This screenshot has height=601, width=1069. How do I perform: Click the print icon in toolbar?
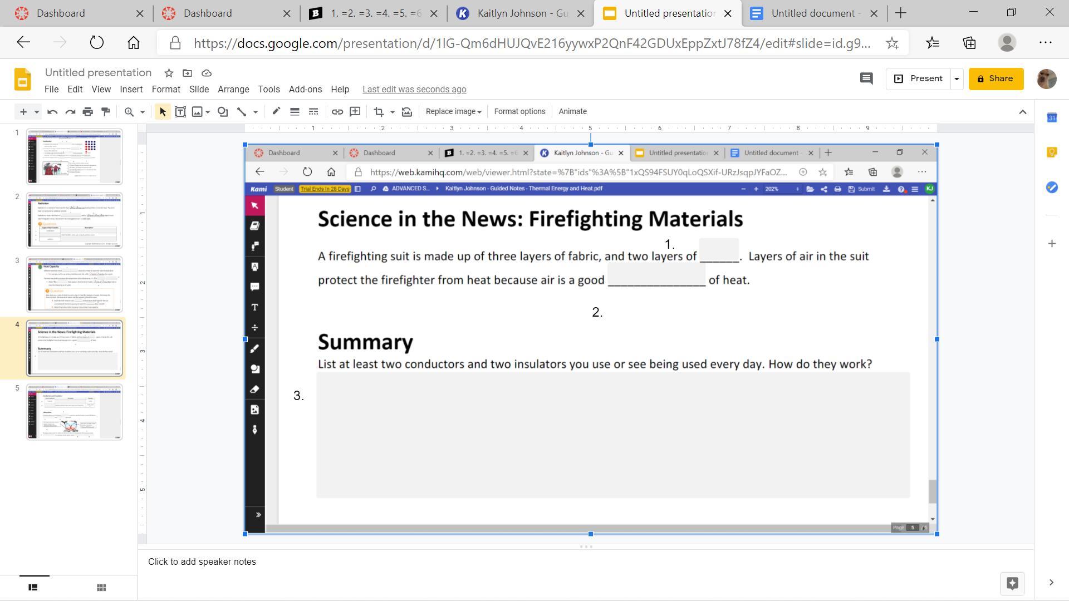[87, 112]
